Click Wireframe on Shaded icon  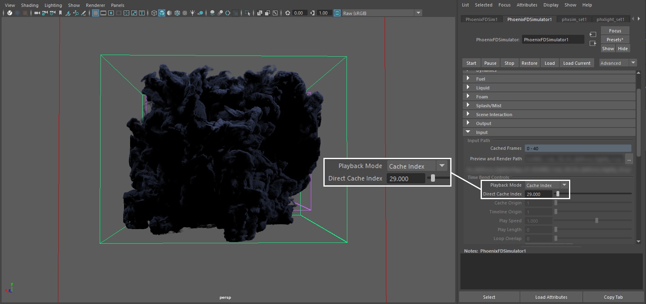pos(177,13)
